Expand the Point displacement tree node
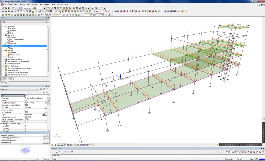 (x=3, y=64)
